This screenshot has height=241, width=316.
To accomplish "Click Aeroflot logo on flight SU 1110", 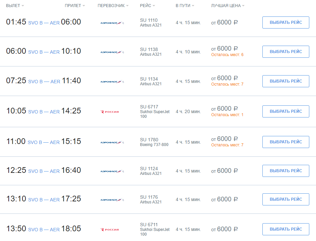I will (112, 23).
